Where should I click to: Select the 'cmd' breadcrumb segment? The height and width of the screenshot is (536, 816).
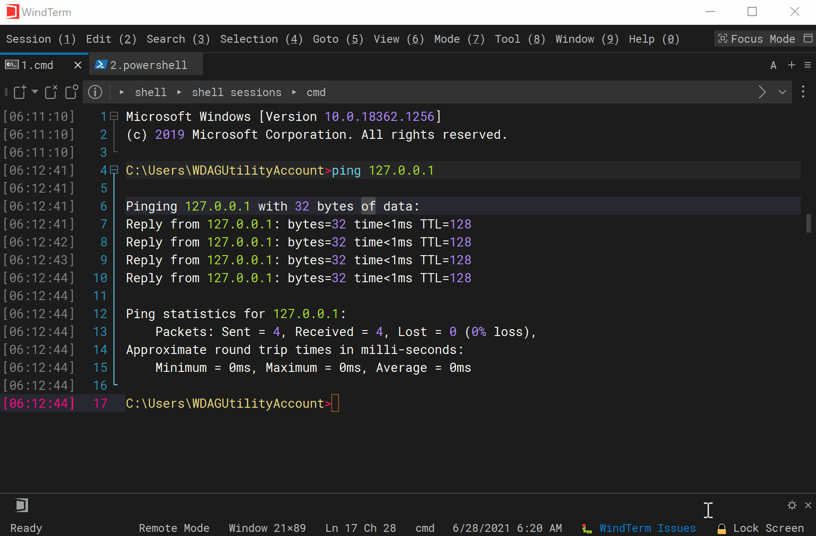pos(316,92)
